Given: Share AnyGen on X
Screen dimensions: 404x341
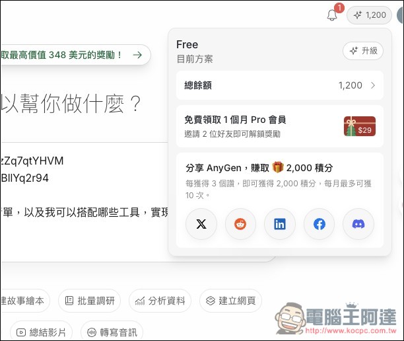Looking at the screenshot, I should [201, 224].
